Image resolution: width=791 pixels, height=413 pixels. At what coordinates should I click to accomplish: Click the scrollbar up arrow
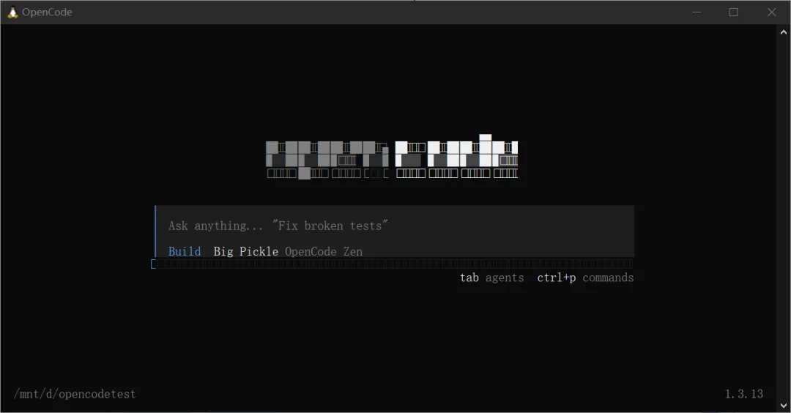pos(784,32)
